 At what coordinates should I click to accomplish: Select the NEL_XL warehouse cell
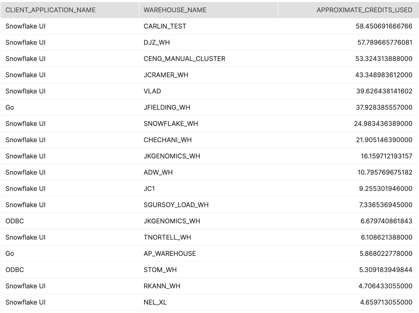[x=155, y=302]
